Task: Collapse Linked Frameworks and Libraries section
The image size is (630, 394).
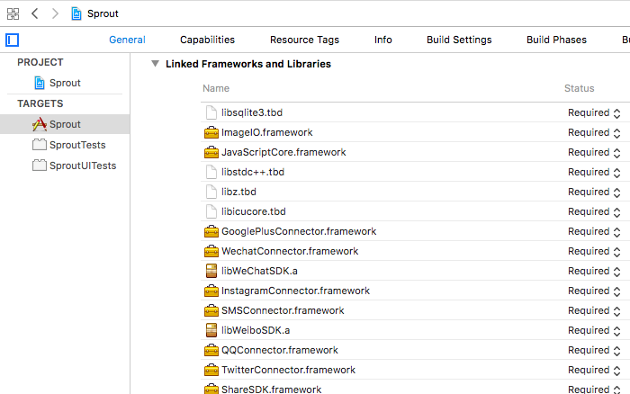Action: (x=156, y=64)
